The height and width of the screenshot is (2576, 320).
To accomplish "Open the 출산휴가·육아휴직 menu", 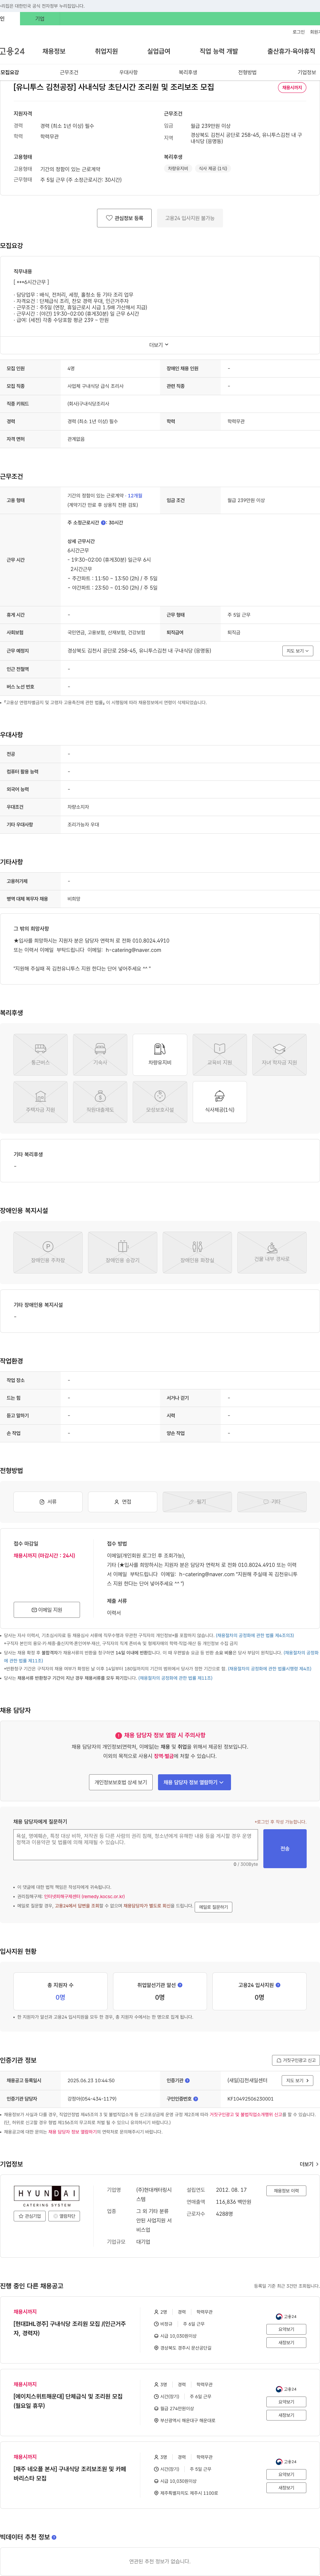I will [x=291, y=51].
